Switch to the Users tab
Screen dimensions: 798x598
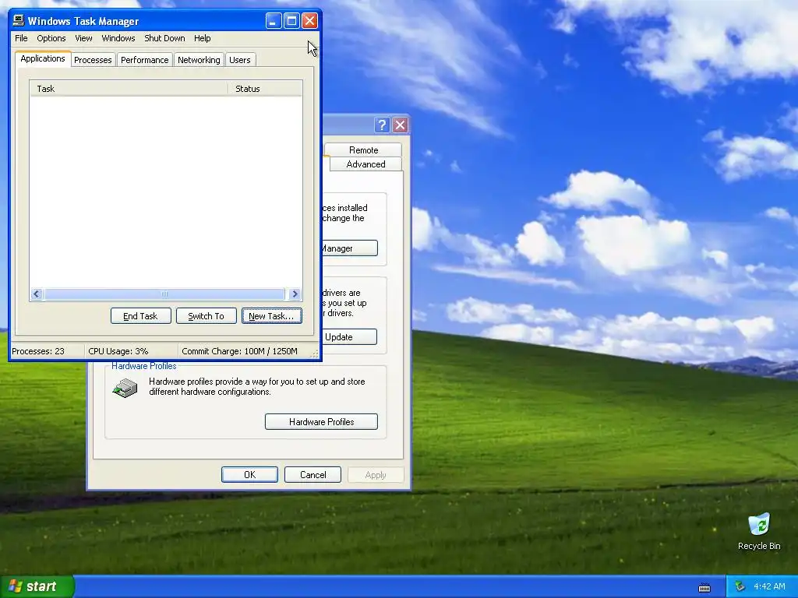pos(240,60)
